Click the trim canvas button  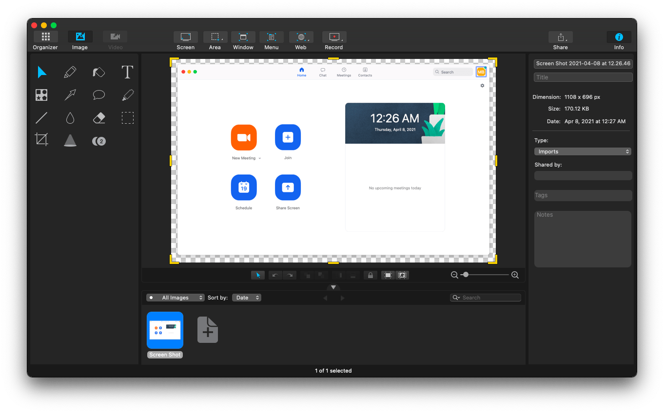[x=402, y=275]
